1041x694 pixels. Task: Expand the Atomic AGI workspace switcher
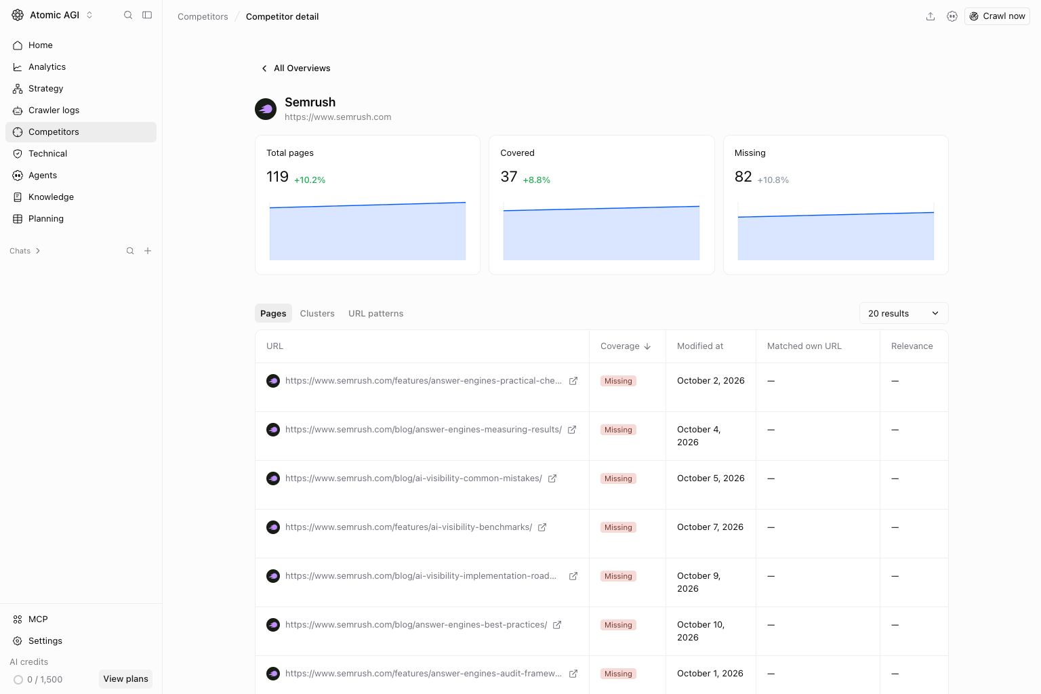click(x=89, y=15)
